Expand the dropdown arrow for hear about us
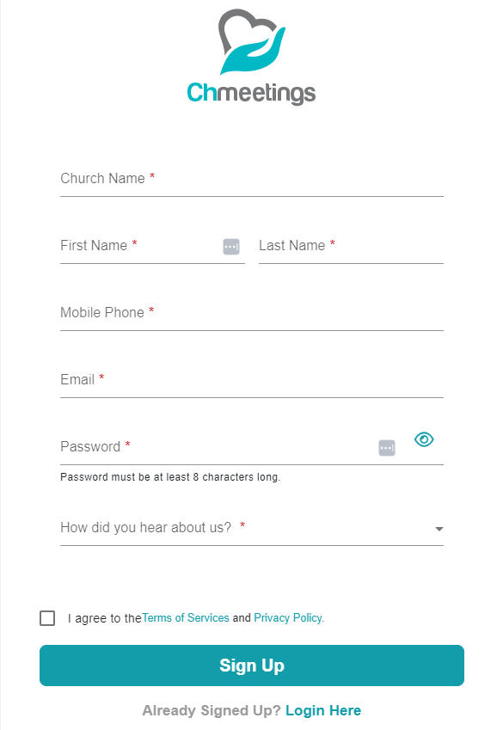503x730 pixels. pos(439,529)
